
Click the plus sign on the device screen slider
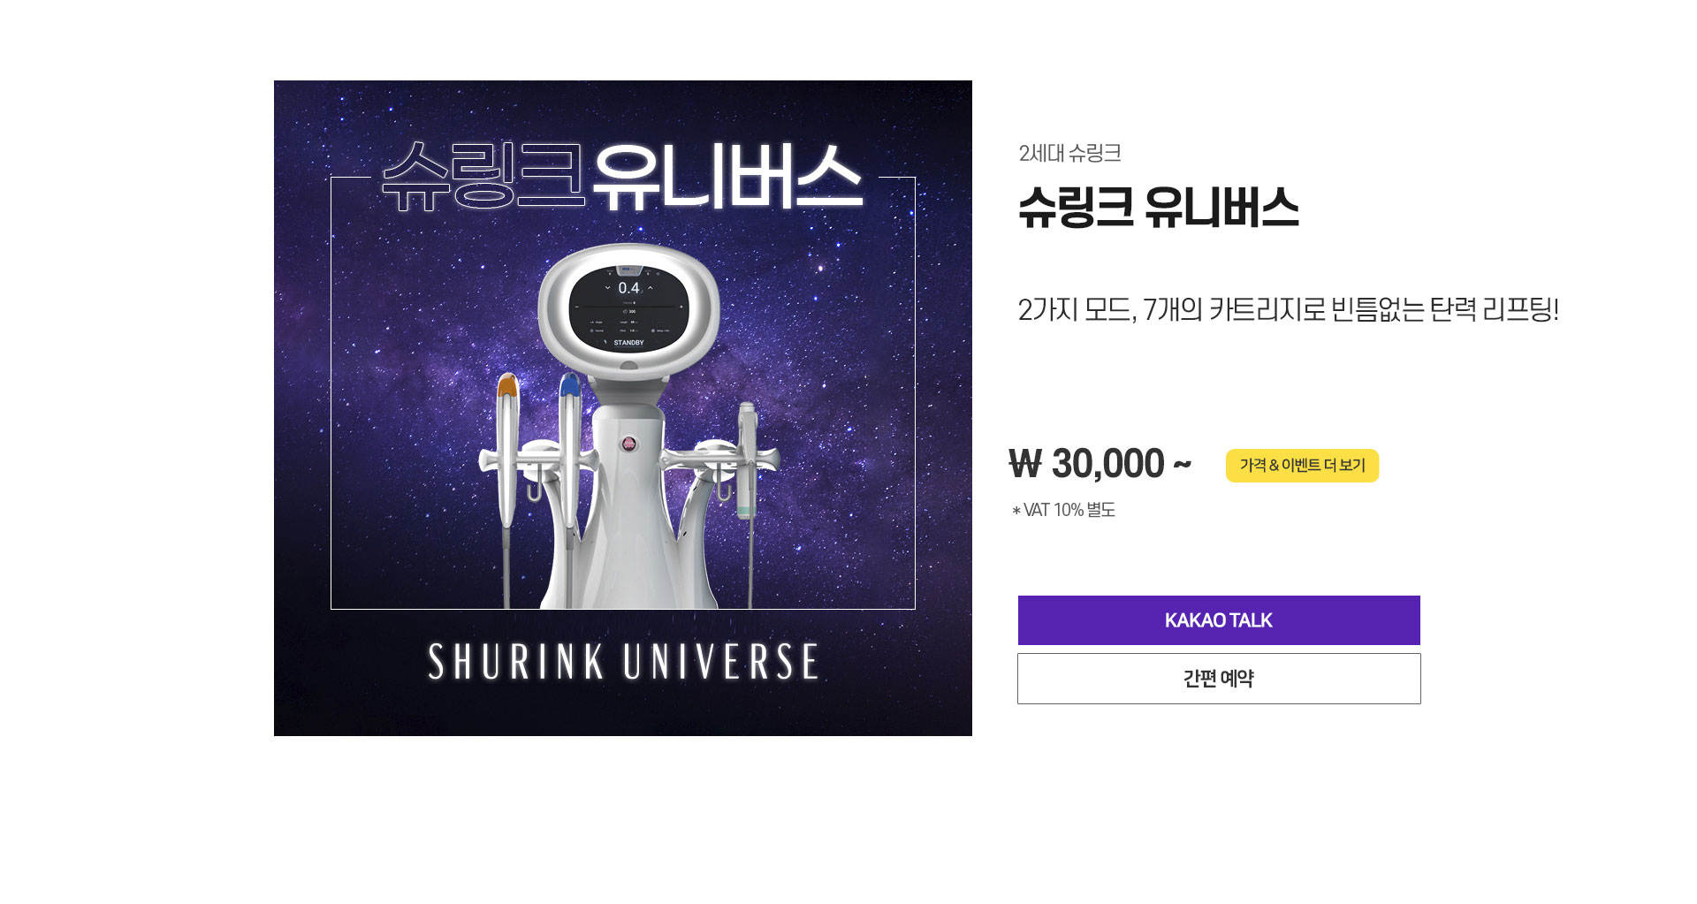pyautogui.click(x=681, y=307)
